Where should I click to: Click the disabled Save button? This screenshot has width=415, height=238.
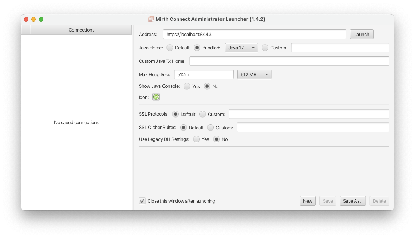pos(327,200)
